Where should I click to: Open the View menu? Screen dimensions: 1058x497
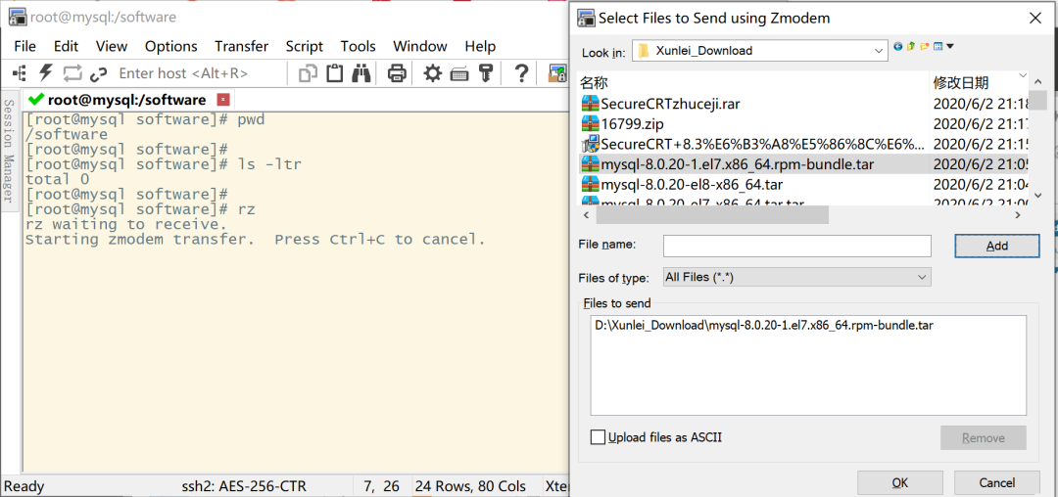coord(112,46)
